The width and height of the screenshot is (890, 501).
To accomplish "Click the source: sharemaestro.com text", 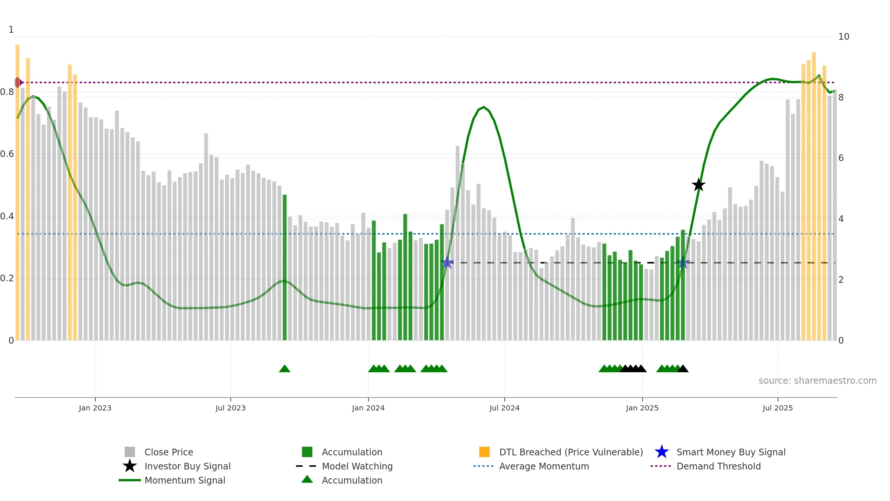I will click(x=817, y=381).
